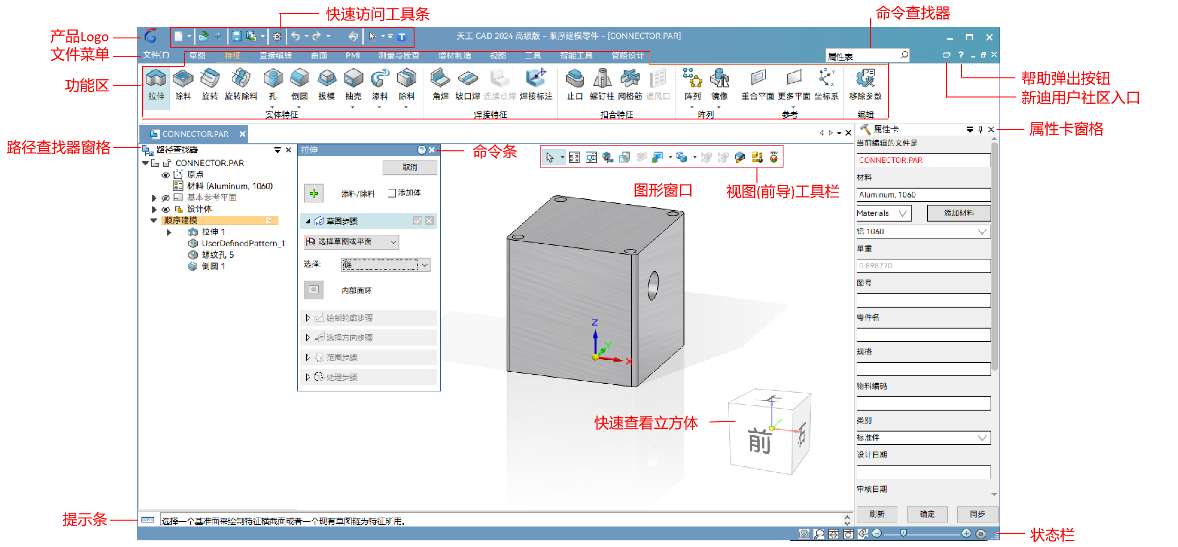Image resolution: width=1178 pixels, height=547 pixels.
Task: Click the save icon in quick access toolbar
Action: pos(236,36)
